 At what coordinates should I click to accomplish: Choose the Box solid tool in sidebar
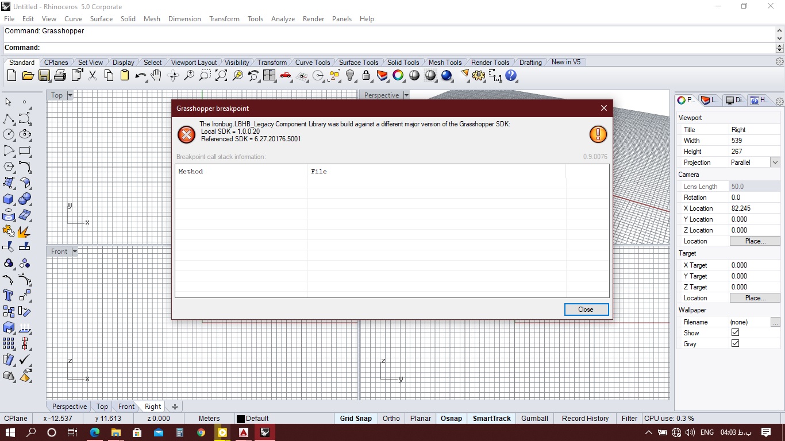click(x=9, y=199)
